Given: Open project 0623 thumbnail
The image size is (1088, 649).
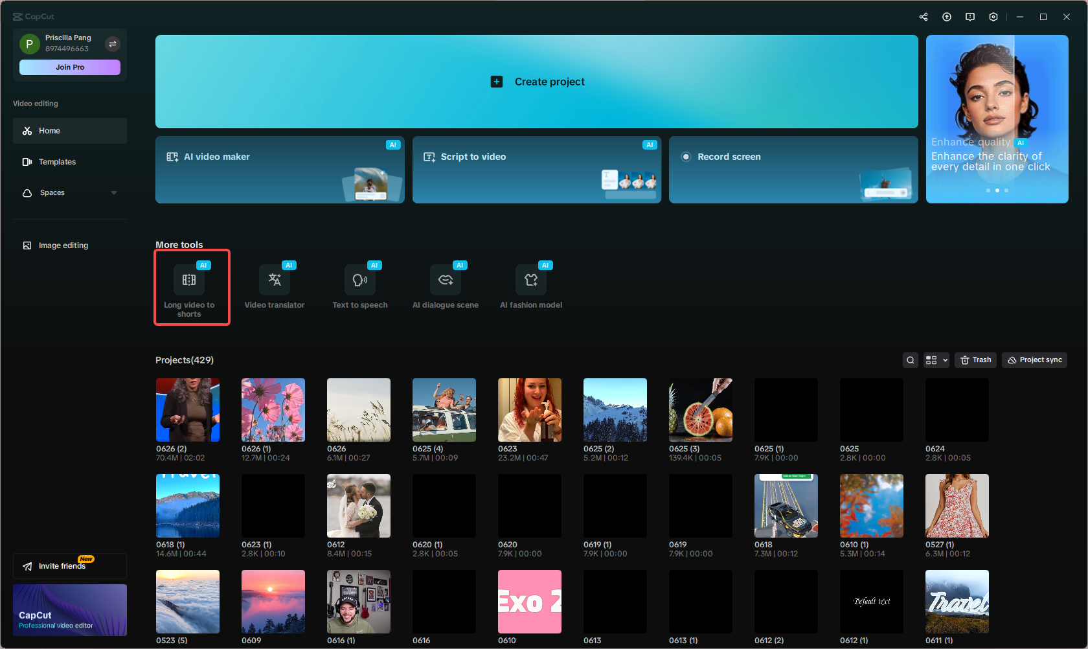Looking at the screenshot, I should pos(530,410).
